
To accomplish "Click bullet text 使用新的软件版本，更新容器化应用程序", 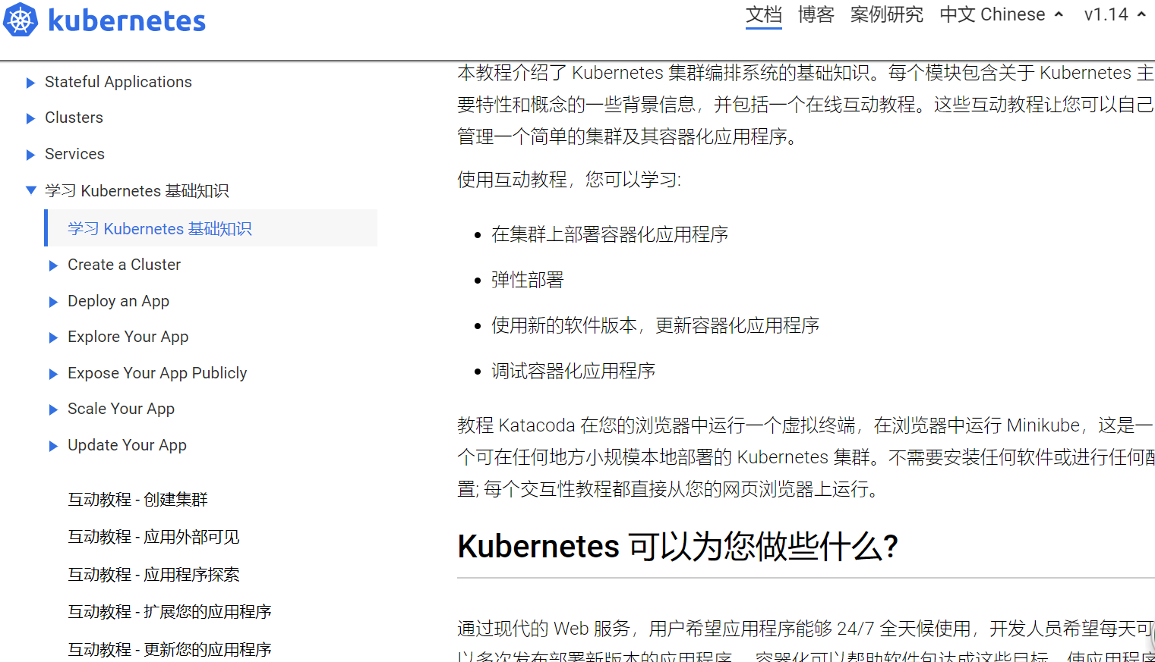I will [655, 325].
